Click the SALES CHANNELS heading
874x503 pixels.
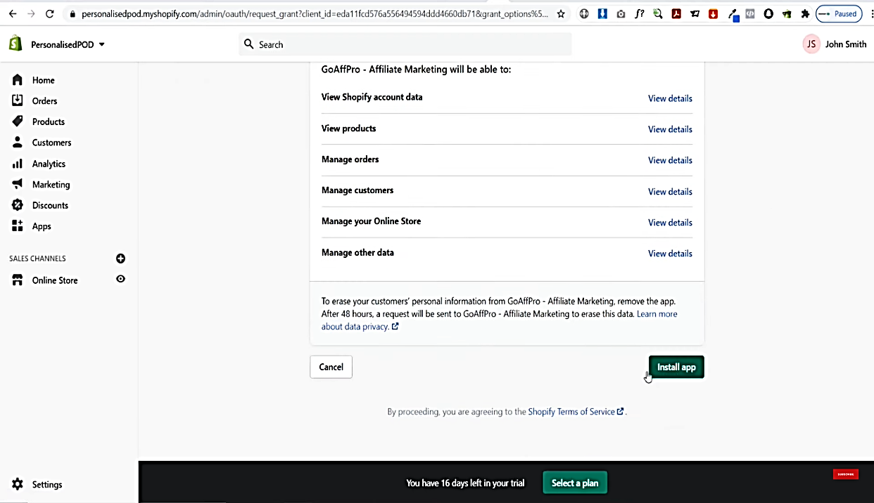tap(37, 259)
